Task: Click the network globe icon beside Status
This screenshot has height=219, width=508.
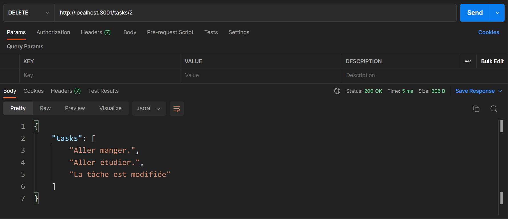Action: point(337,91)
